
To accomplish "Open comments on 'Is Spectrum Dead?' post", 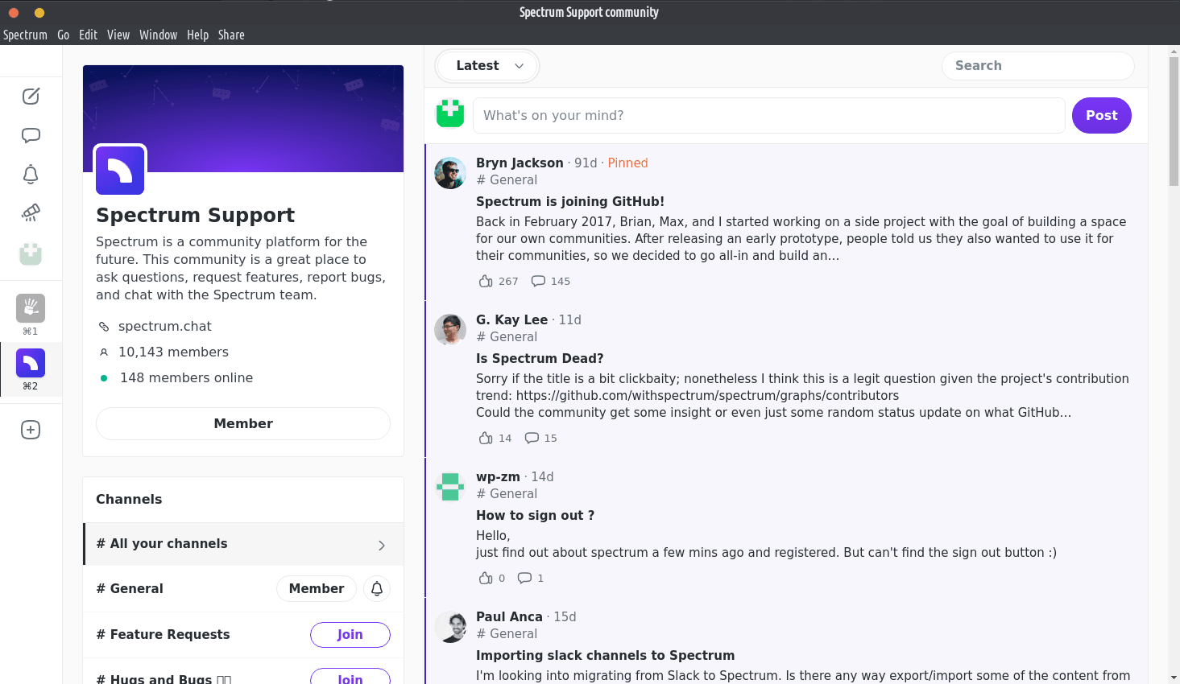I will [x=532, y=438].
